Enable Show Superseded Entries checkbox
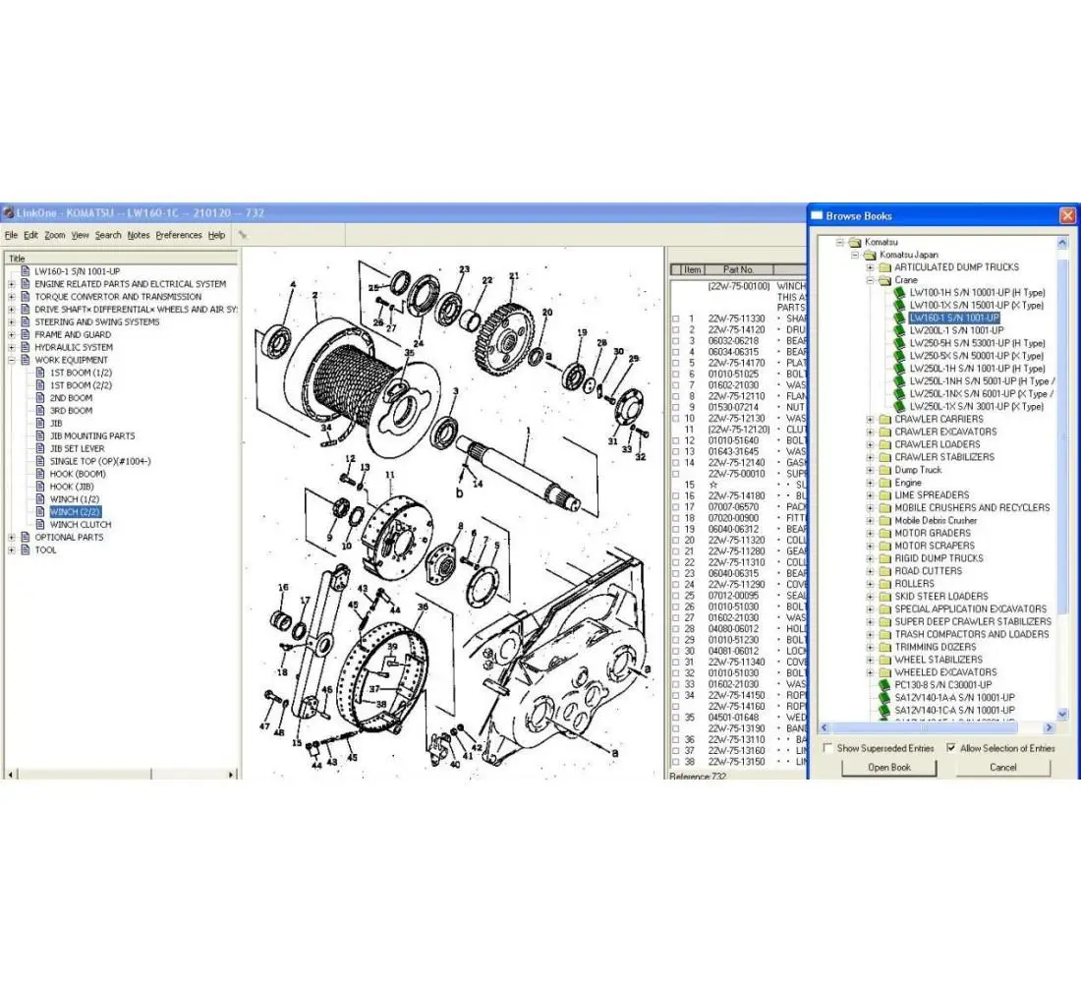This screenshot has height=983, width=1081. pos(828,748)
